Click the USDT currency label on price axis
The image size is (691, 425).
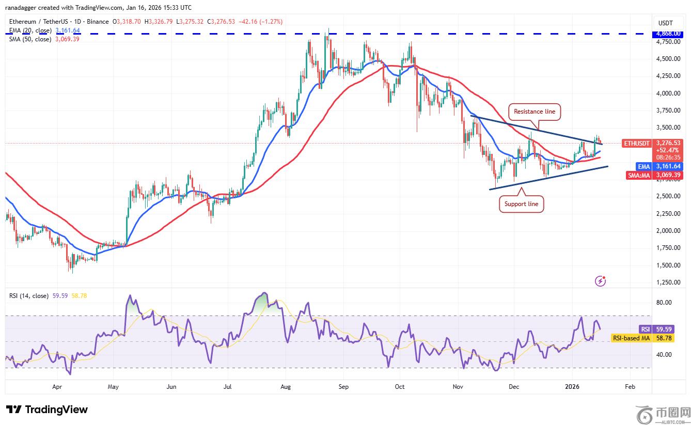[665, 23]
